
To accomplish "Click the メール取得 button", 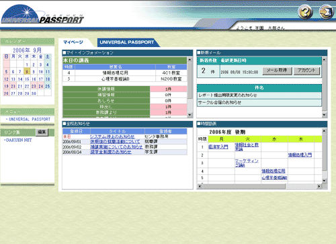I will point(277,71).
